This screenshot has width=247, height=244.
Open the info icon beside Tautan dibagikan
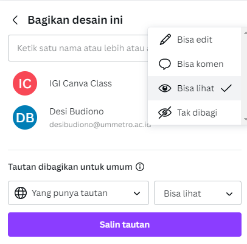coord(140,167)
